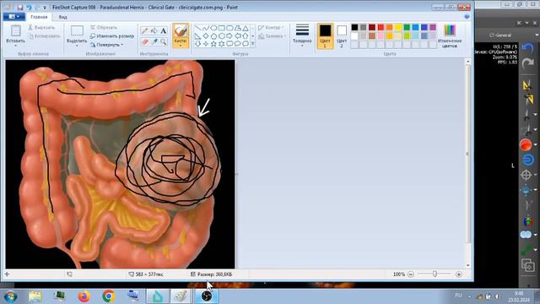Open Изменение цветов color editor
This screenshot has width=540, height=304.
pos(450,35)
